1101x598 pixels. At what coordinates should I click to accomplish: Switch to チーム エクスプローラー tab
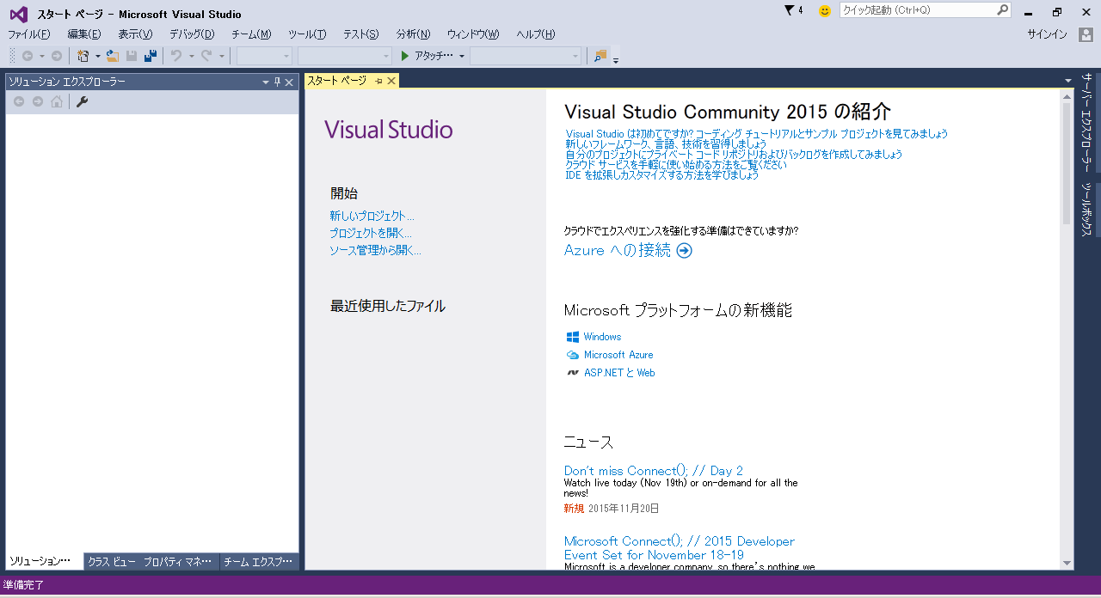coord(259,562)
